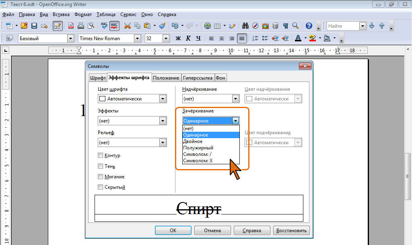Switch to the Шрифт tab
The image size is (412, 245).
98,78
